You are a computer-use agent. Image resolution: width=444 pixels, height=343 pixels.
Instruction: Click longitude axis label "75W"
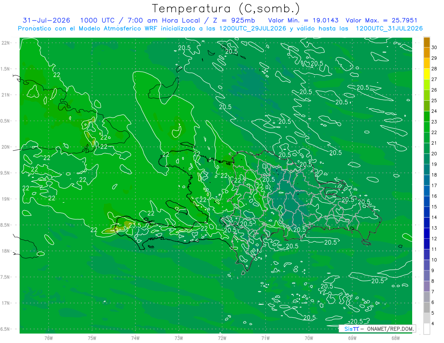[x=92, y=338]
